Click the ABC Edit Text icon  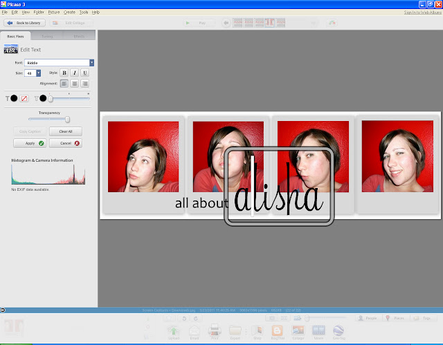pyautogui.click(x=11, y=49)
